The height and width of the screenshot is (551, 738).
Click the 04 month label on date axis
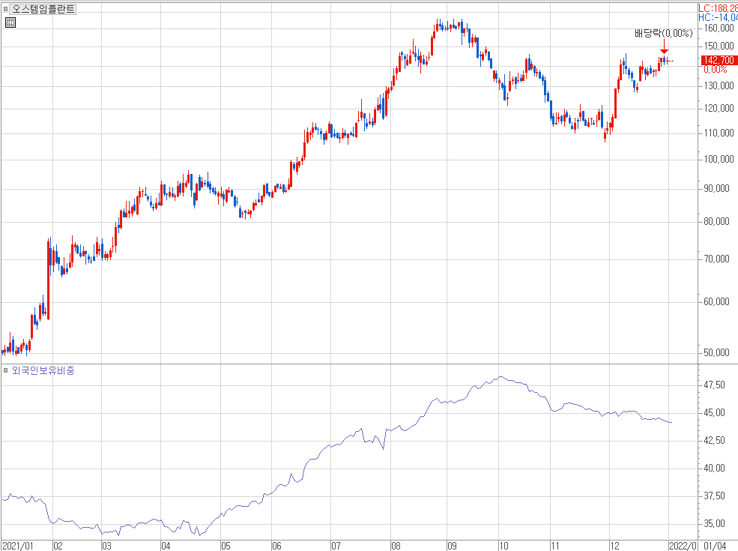pyautogui.click(x=166, y=547)
